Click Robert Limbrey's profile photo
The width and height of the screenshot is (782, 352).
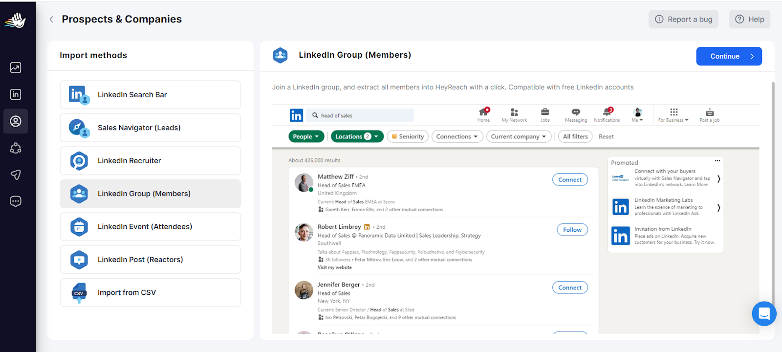304,232
